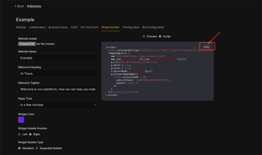Switch to the Bot Configuration tab
This screenshot has height=155, width=262.
tap(153, 27)
